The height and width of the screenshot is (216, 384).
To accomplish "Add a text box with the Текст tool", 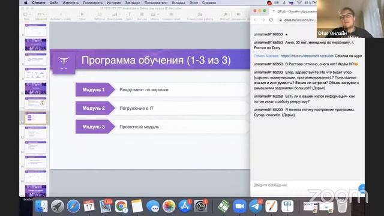I will [x=130, y=16].
